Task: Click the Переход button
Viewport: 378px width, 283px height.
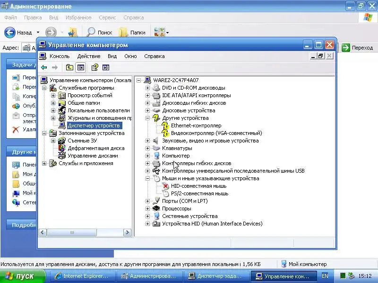Action: coord(357,48)
